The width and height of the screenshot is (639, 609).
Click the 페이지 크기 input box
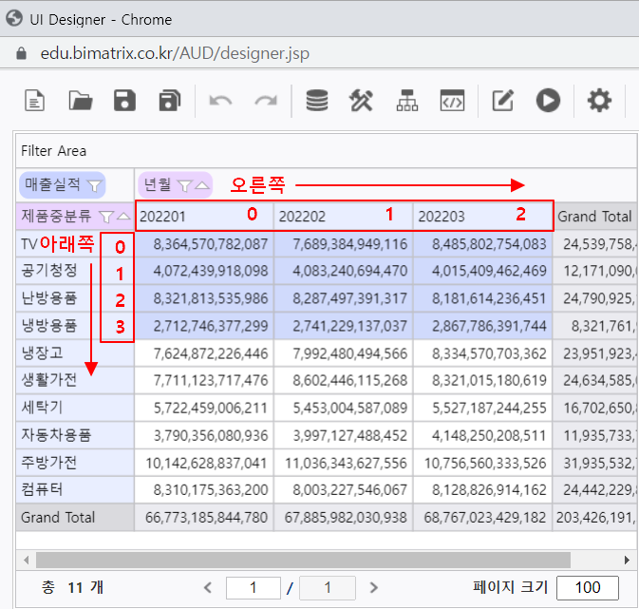click(x=588, y=588)
